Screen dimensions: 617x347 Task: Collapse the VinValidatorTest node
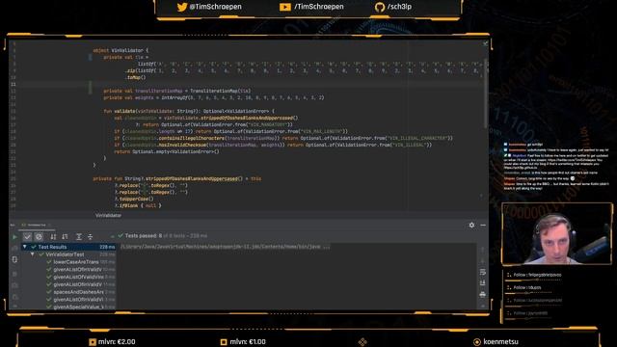(33, 254)
